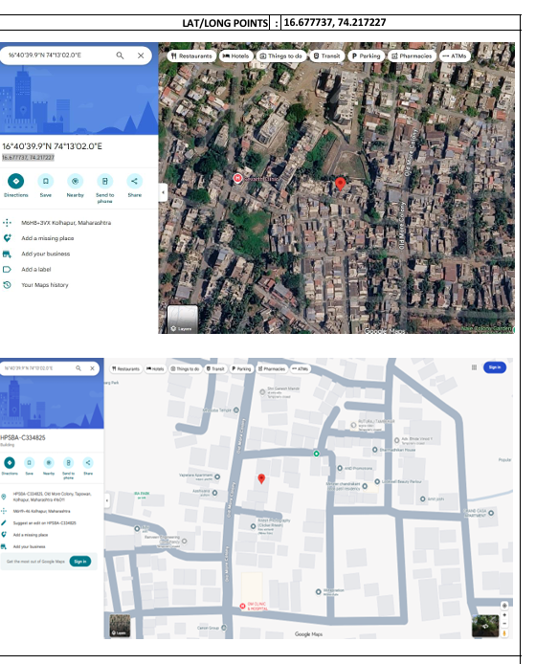Viewport: 536px width, 664px height.
Task: Clear the upper search box with the X
Action: point(141,55)
